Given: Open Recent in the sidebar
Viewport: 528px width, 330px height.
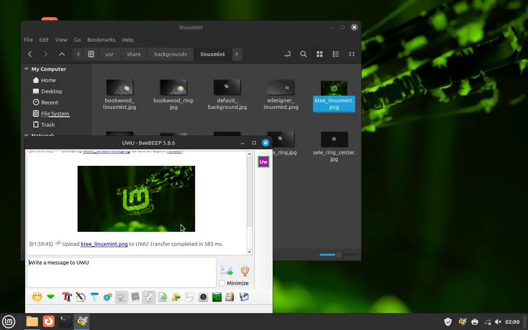Looking at the screenshot, I should [49, 102].
